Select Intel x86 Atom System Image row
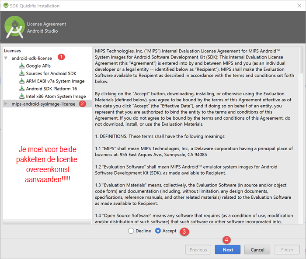The width and height of the screenshot is (306, 259). (56, 96)
